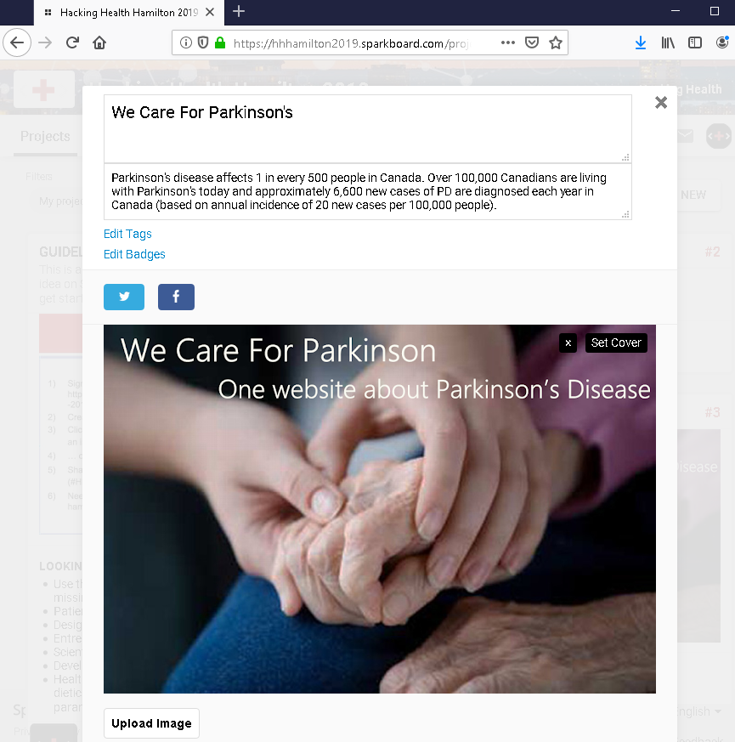The width and height of the screenshot is (735, 742).
Task: Click the red cross site logo
Action: click(44, 89)
